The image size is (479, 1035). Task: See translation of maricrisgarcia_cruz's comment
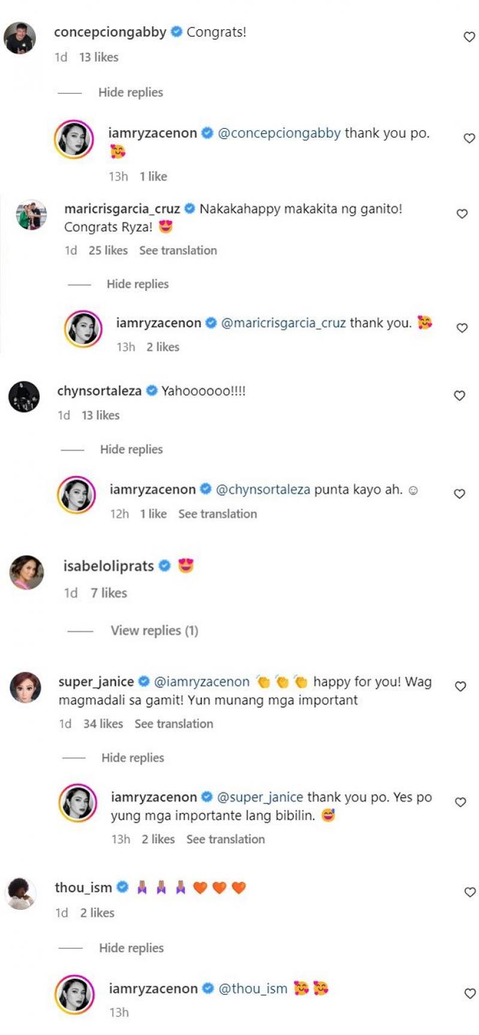[178, 251]
